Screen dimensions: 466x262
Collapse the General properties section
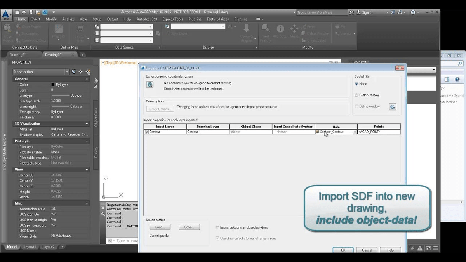point(87,79)
